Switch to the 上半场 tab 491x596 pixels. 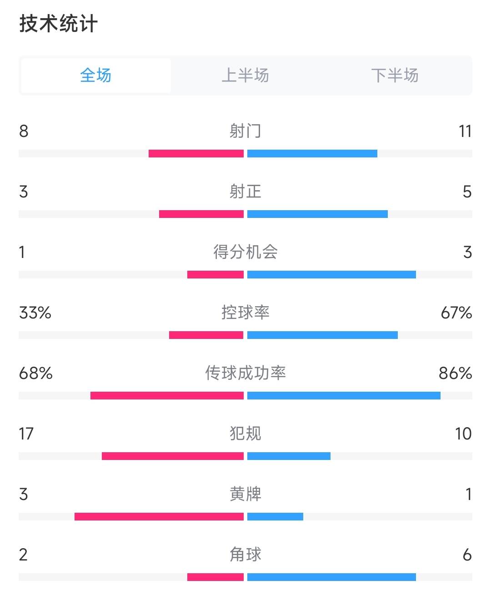click(x=245, y=76)
